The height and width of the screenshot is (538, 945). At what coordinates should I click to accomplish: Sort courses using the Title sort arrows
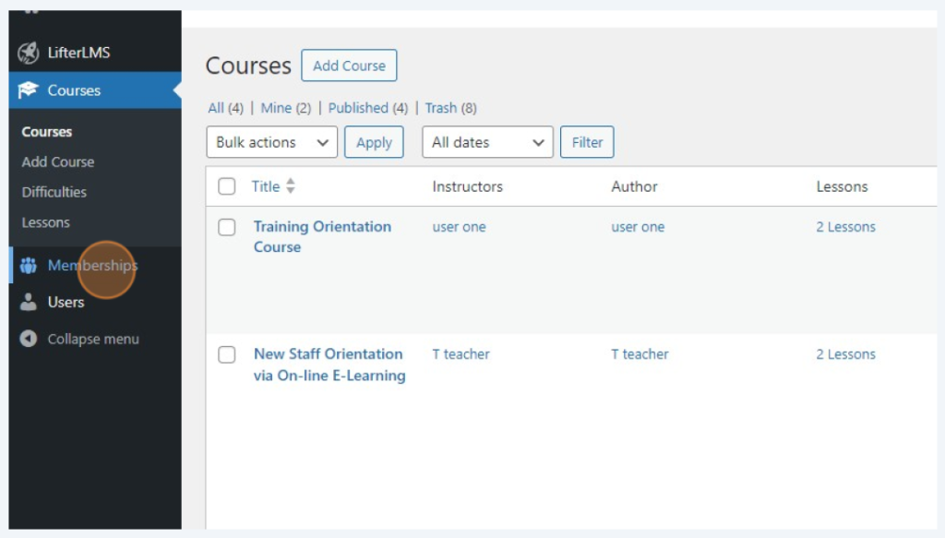coord(291,185)
